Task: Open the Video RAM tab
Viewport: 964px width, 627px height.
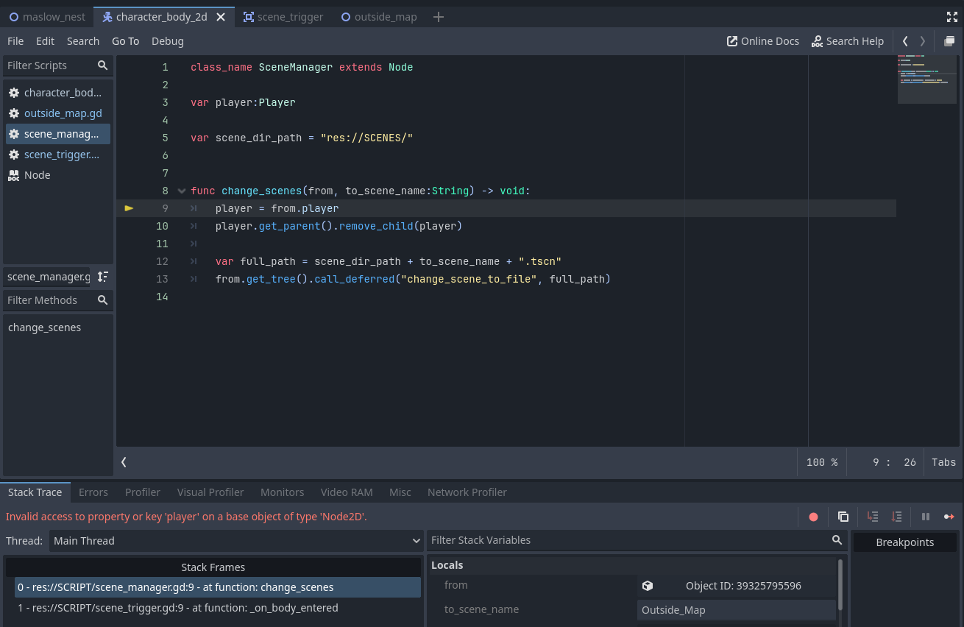Action: pos(347,492)
